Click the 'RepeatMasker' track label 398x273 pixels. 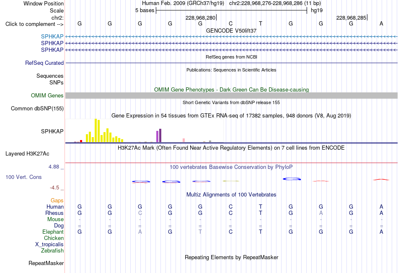click(x=46, y=263)
